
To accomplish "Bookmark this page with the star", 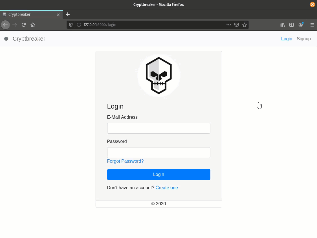I will (x=245, y=25).
